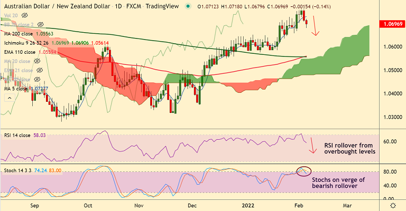
Task: Toggle visibility eye for EMA 21 close
Action: coord(39,70)
